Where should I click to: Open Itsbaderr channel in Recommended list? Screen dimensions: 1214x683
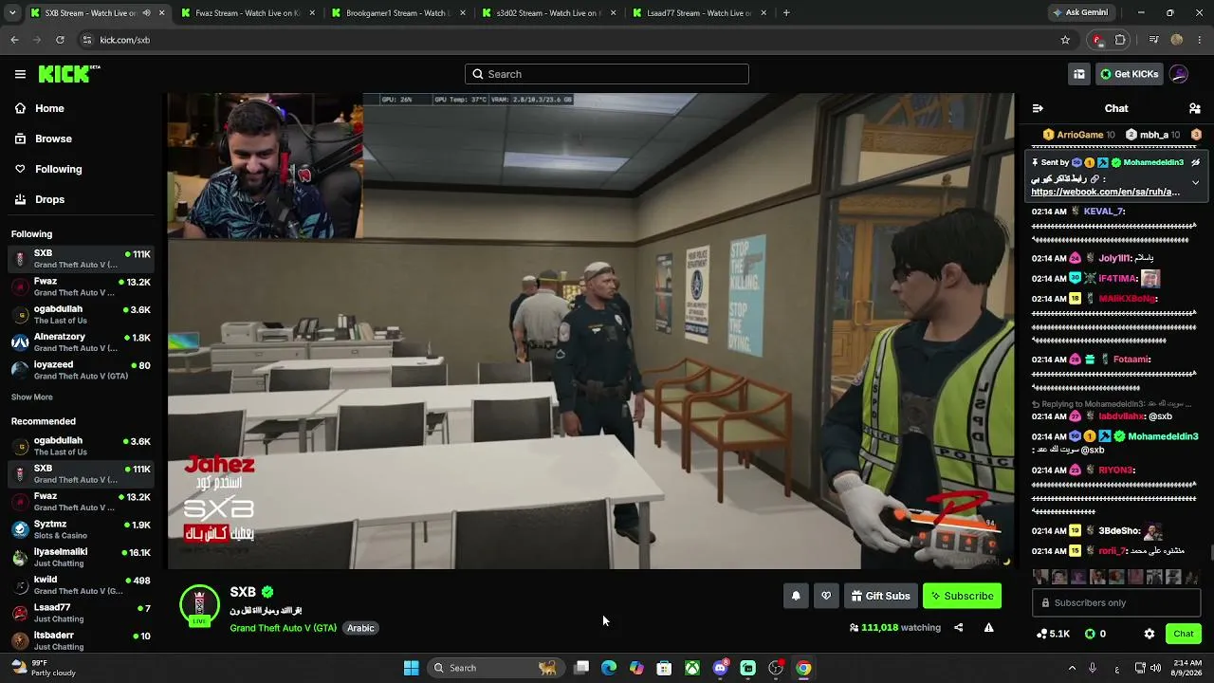point(81,640)
